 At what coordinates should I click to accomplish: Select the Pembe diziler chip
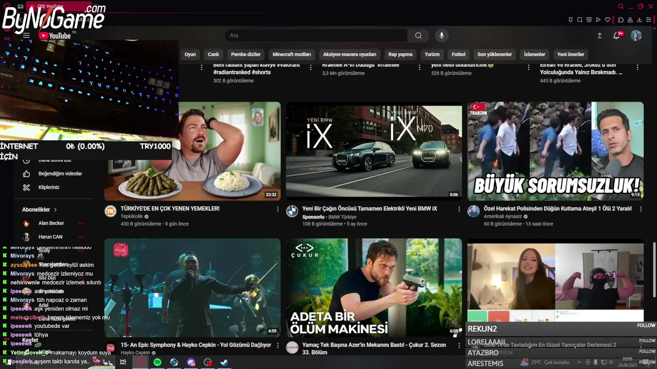click(x=246, y=54)
